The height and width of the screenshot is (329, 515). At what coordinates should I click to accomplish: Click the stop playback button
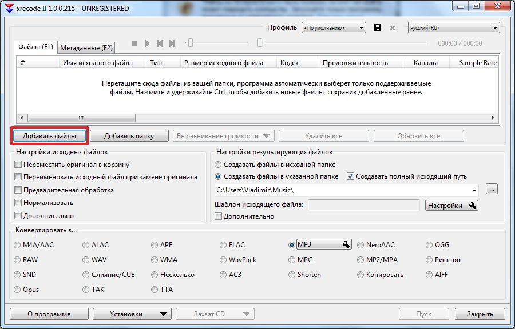(x=134, y=43)
